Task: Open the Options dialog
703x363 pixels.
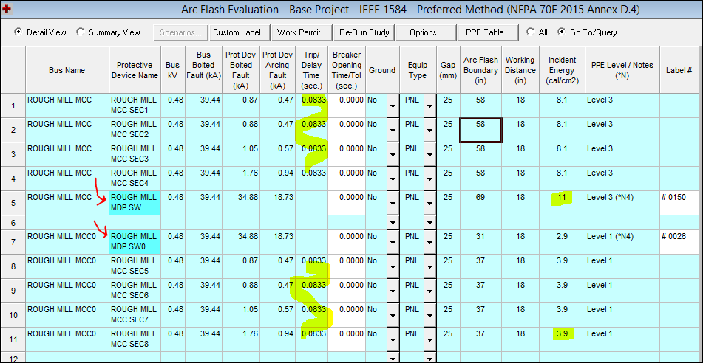Action: coord(425,32)
